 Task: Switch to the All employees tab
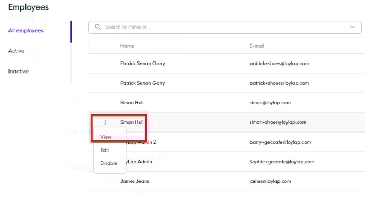click(26, 31)
